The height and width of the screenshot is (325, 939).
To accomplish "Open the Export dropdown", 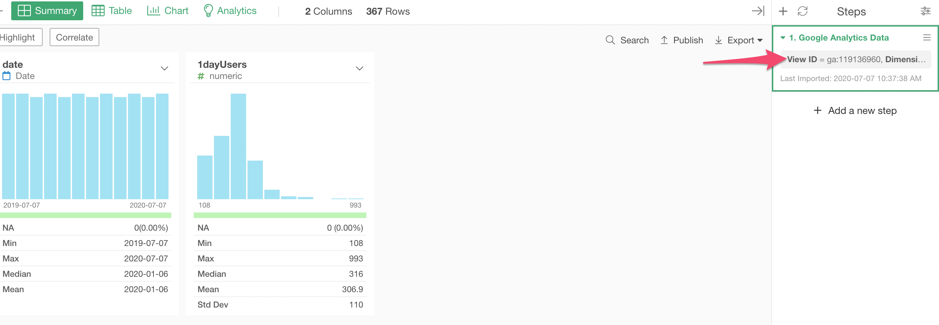I will [739, 40].
